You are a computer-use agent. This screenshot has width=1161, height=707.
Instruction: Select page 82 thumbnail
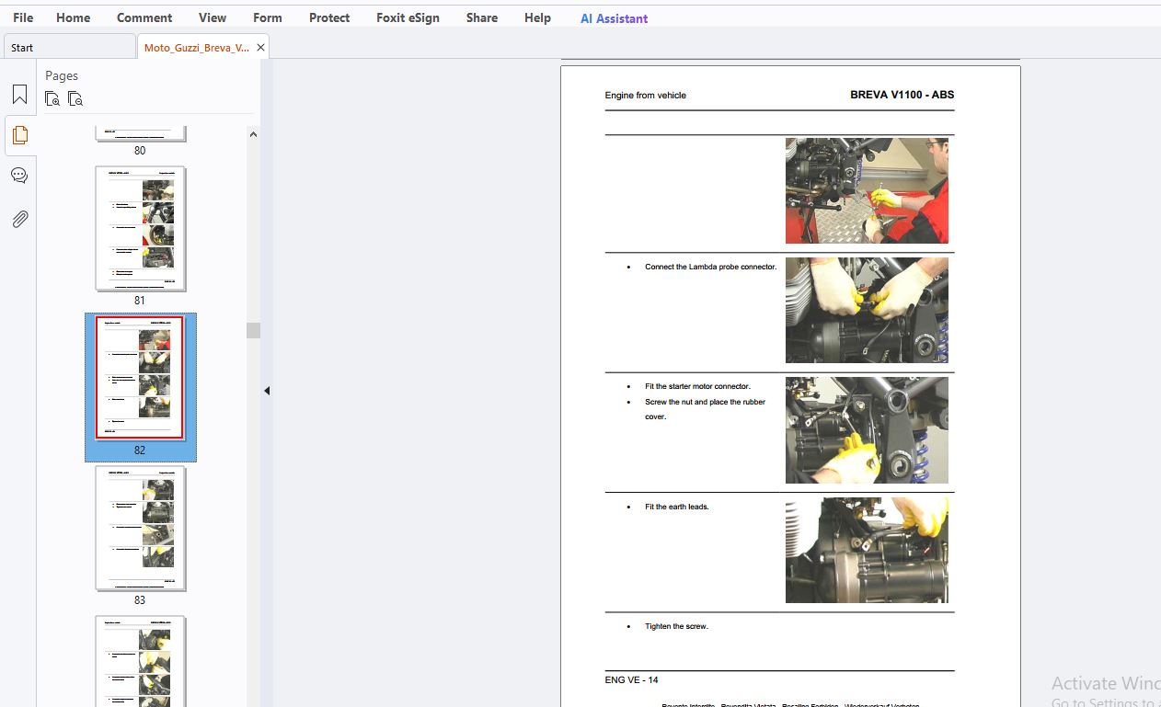point(141,378)
